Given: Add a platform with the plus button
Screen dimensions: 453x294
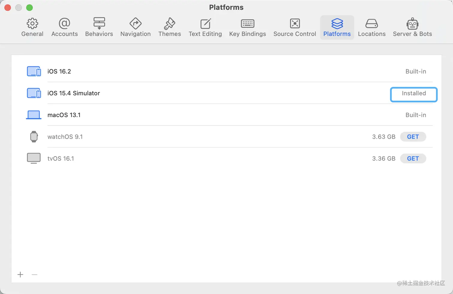Looking at the screenshot, I should pyautogui.click(x=20, y=275).
